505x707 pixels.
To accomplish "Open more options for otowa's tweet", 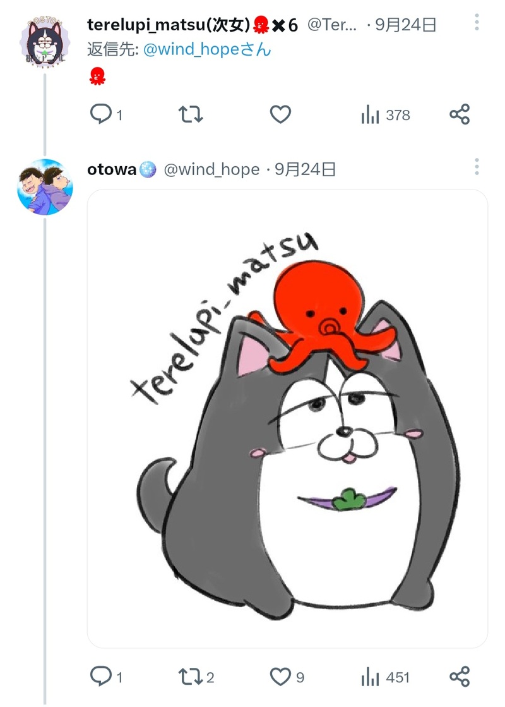I will click(x=477, y=167).
